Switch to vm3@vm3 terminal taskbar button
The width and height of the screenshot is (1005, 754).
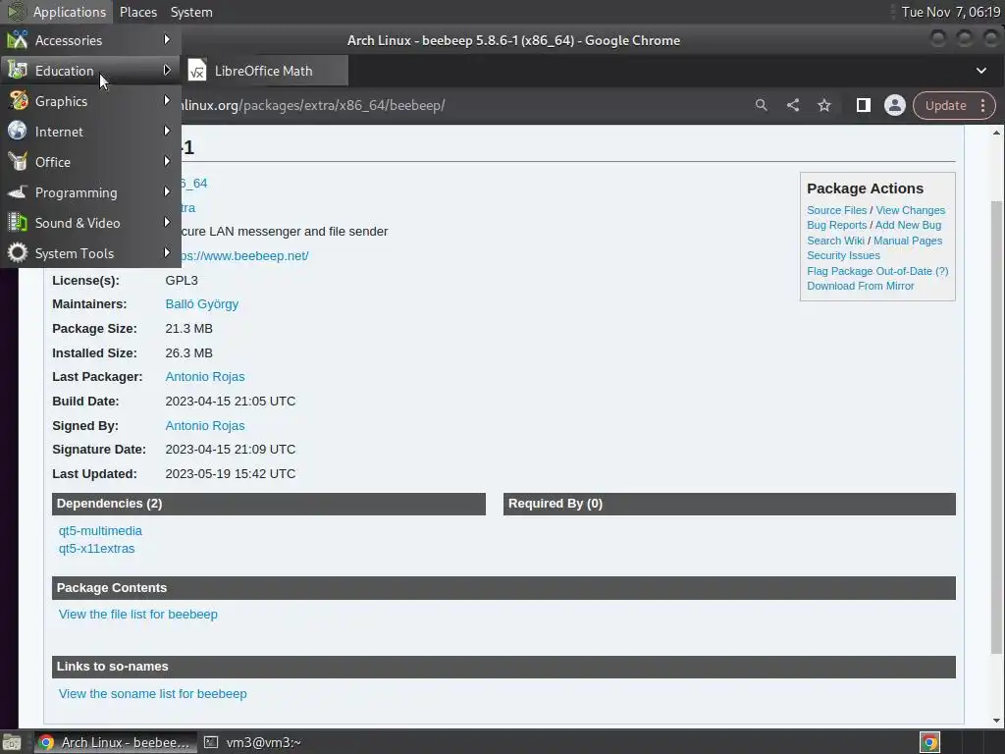tap(252, 742)
